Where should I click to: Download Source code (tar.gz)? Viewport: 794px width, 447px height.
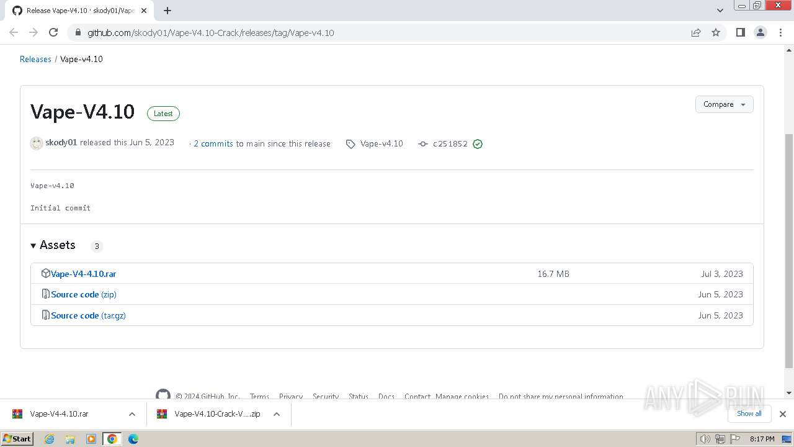[x=88, y=315]
